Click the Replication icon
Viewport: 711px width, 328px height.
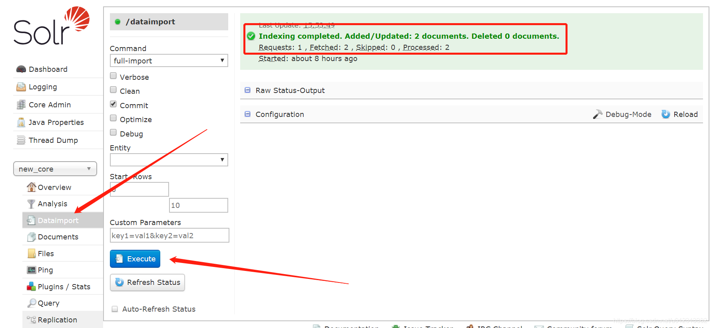(31, 320)
